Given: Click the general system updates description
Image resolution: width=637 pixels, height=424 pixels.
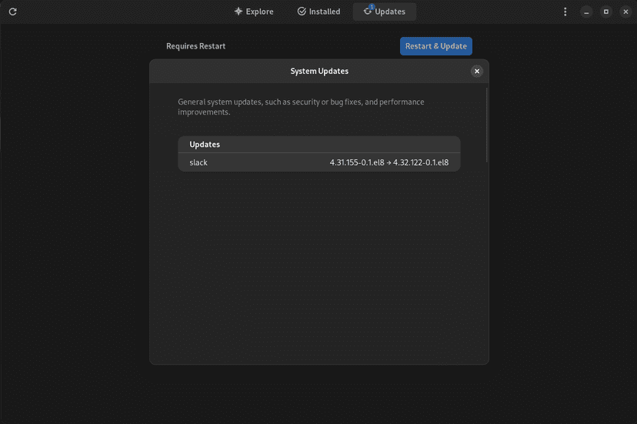Looking at the screenshot, I should pos(301,107).
